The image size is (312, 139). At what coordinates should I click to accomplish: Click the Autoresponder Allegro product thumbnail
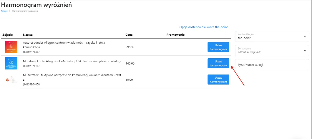point(11,47)
